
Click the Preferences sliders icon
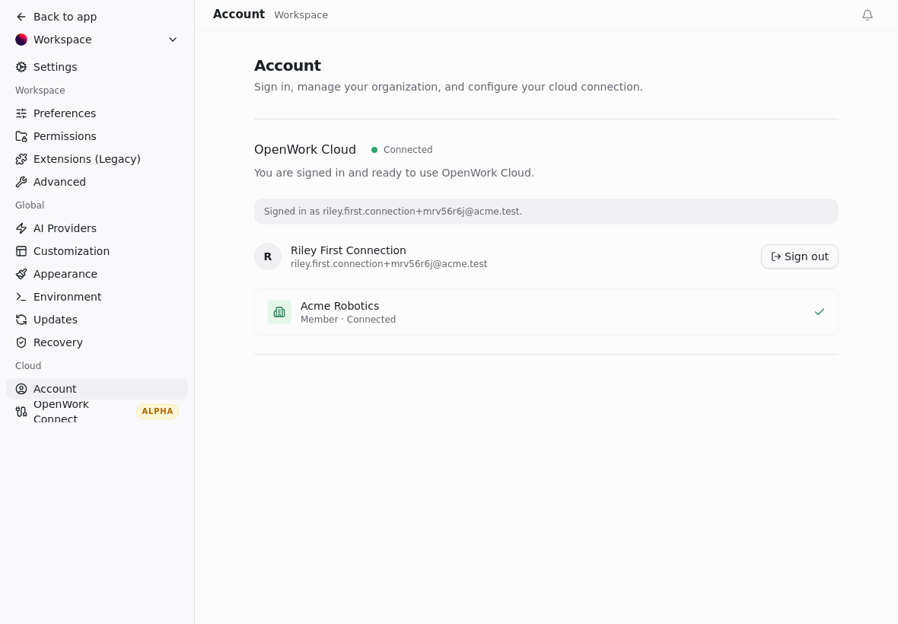click(21, 113)
